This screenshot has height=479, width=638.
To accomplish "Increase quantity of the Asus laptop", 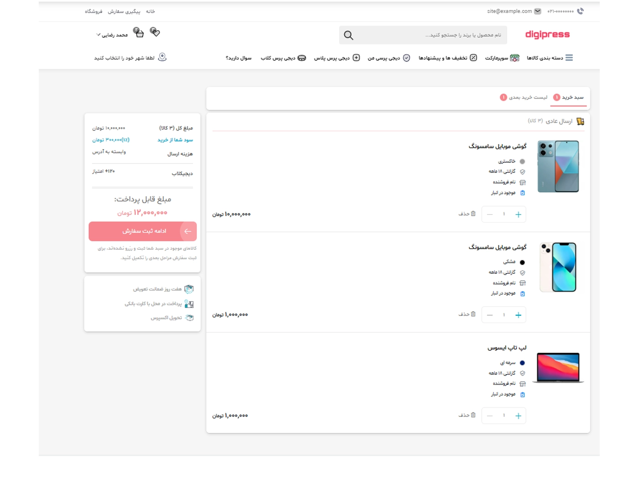I will 518,416.
